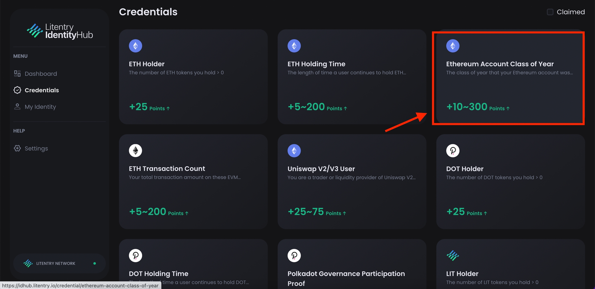Click the Settings gear icon

17,148
